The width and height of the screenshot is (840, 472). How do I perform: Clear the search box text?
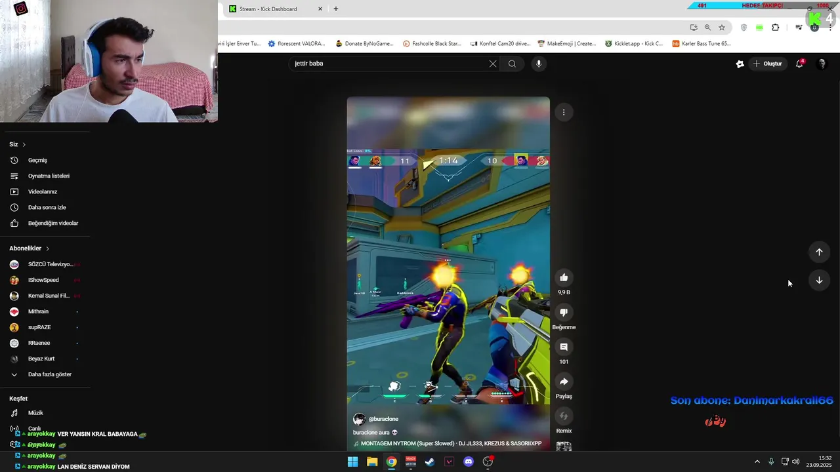pyautogui.click(x=493, y=64)
